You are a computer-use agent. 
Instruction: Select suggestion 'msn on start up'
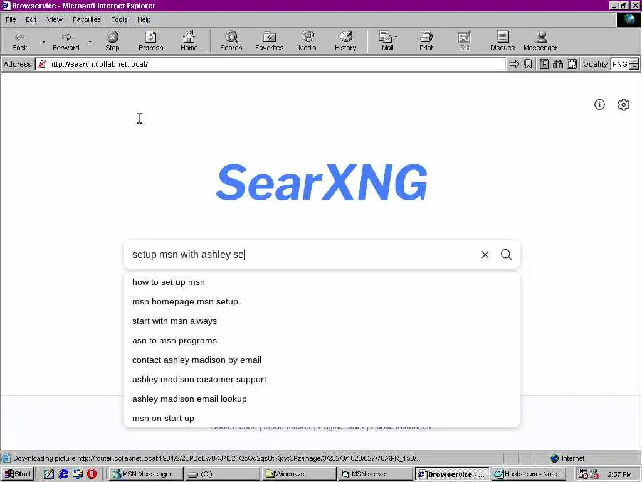click(322, 419)
